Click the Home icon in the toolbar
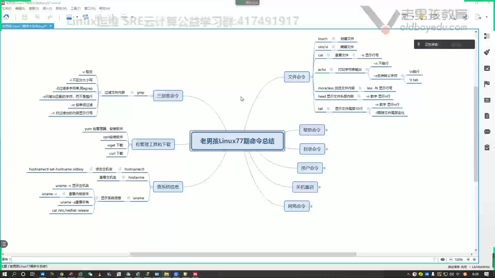This screenshot has width=495, height=278. point(6,17)
